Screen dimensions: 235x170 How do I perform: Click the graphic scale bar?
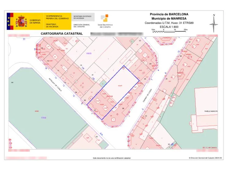(169, 31)
